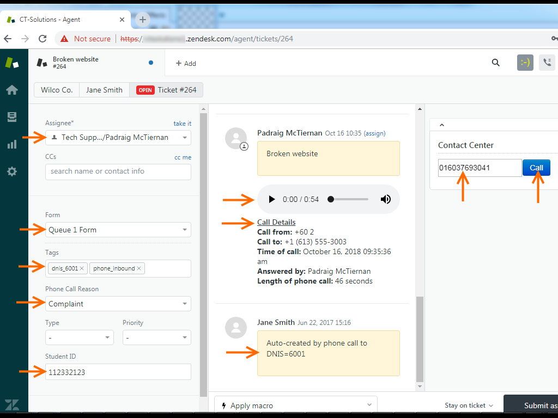Viewport: 558px width, 418px height.
Task: Click the Padraig McTiernan commenter name
Action: click(290, 133)
